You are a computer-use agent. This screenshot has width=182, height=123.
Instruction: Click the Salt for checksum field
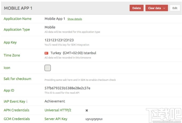[x=80, y=79]
